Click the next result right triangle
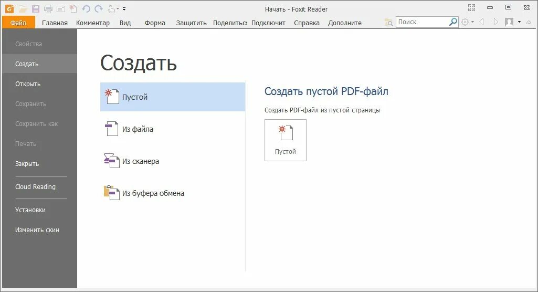The height and width of the screenshot is (292, 538). [495, 22]
